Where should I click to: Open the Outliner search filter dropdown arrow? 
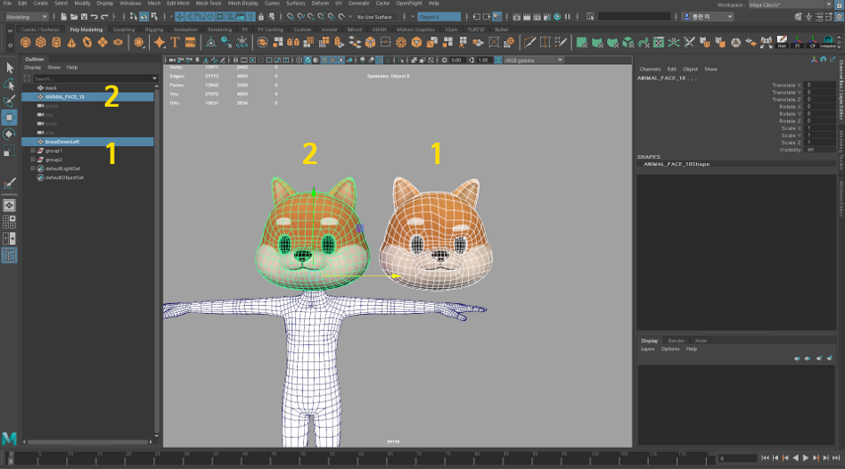pos(155,78)
